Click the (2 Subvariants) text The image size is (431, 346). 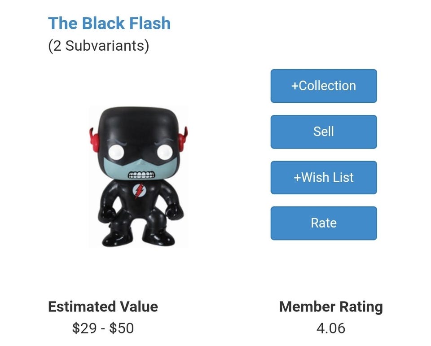(98, 46)
